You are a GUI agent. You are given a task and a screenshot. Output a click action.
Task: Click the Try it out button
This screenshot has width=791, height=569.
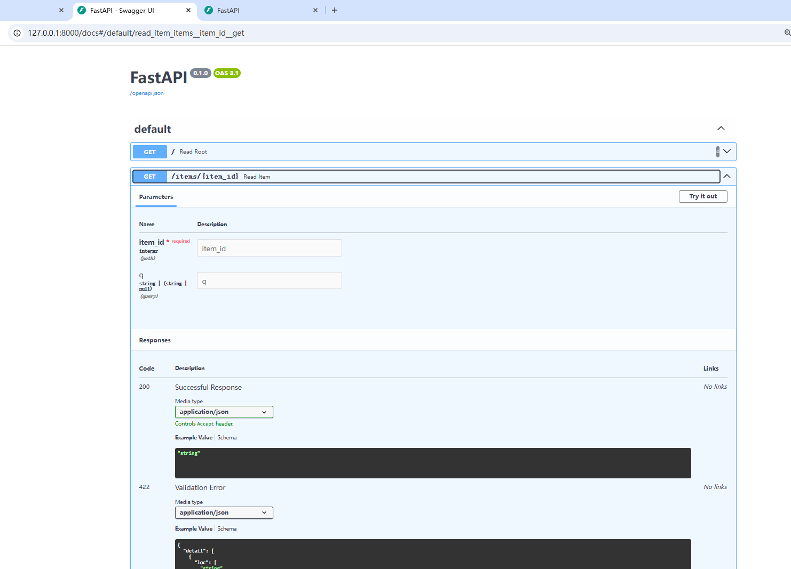pyautogui.click(x=703, y=196)
